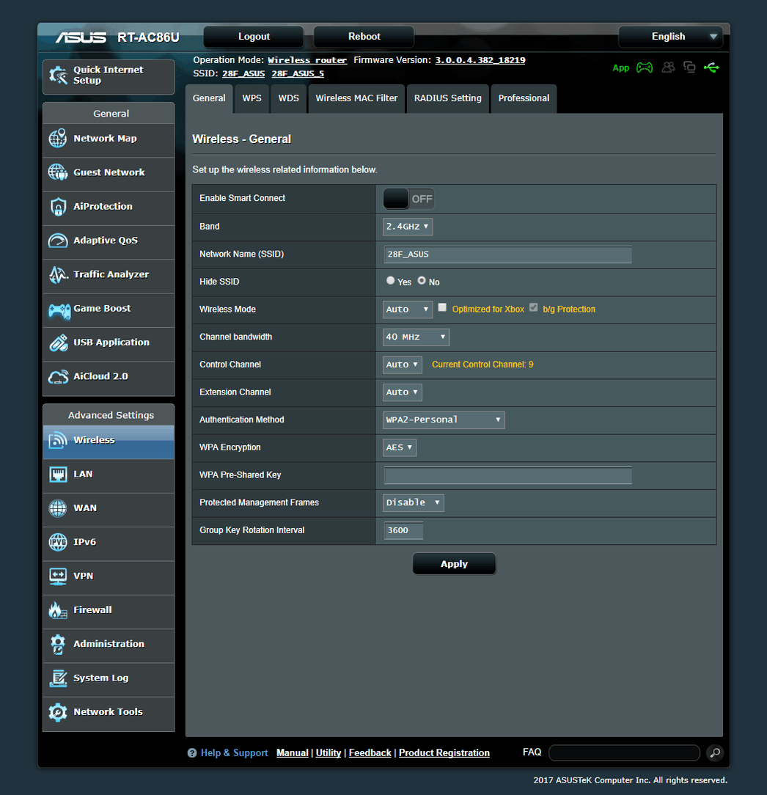Open the Utility link
Image resolution: width=767 pixels, height=795 pixels.
(329, 753)
